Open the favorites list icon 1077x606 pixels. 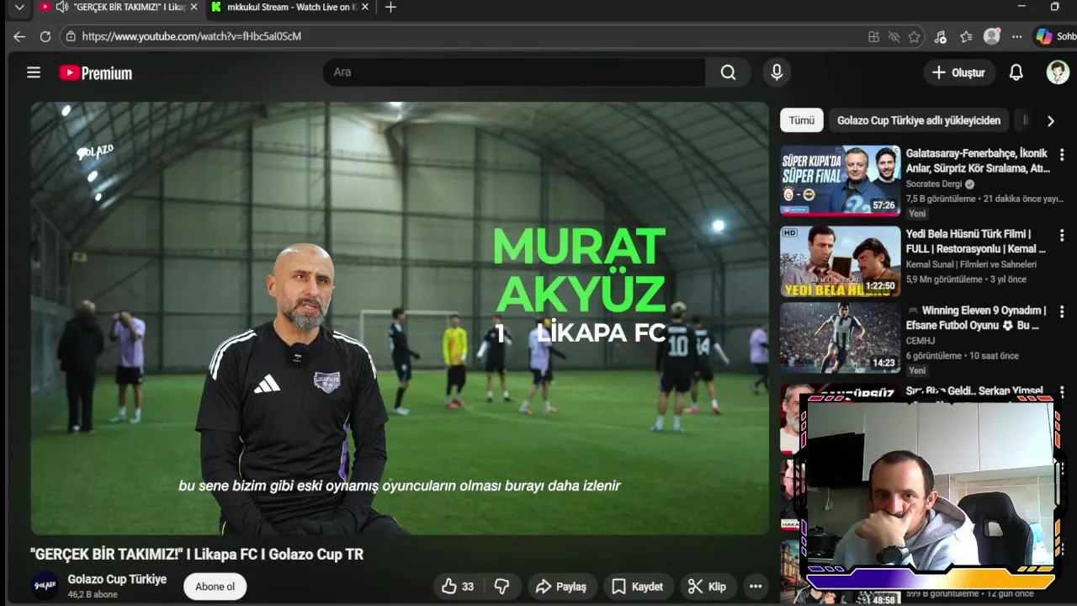point(966,37)
